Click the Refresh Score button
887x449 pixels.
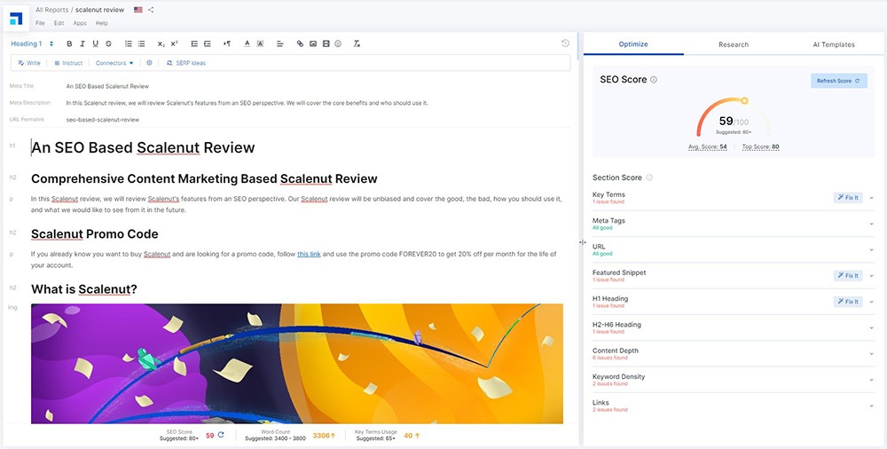pos(838,81)
